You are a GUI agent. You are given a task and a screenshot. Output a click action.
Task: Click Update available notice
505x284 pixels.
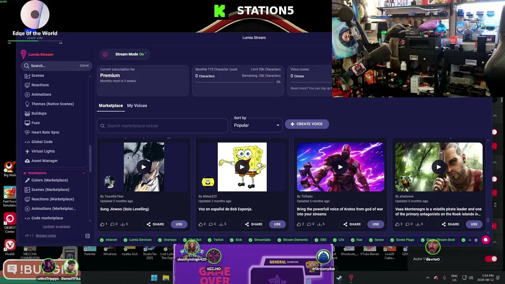[56, 227]
